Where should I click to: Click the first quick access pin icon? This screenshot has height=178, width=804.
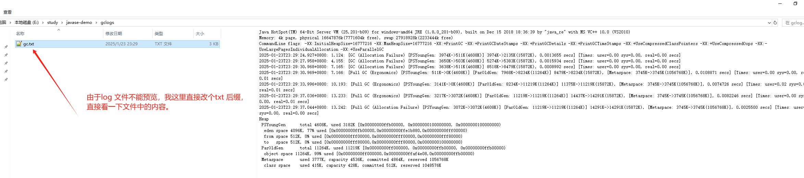coord(6,47)
